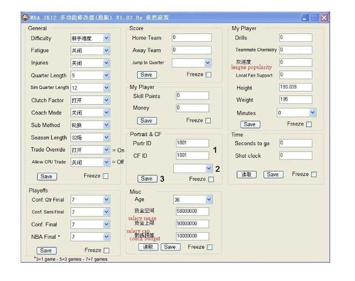Toggle Freeze under Skill Points and Money
355x281 pixels.
pos(208,121)
